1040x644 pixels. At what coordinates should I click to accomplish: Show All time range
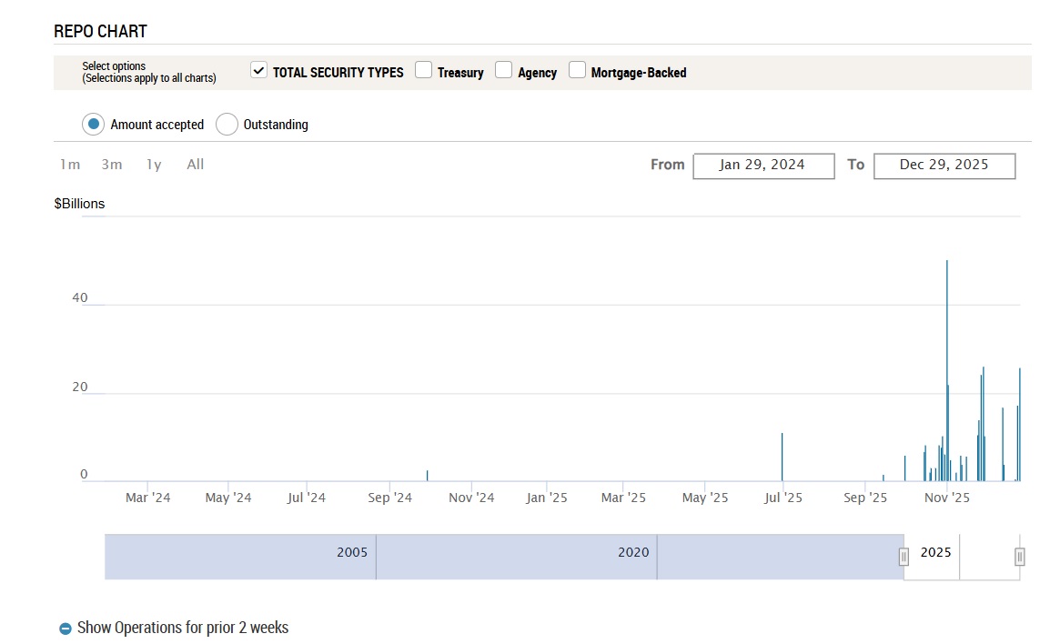[x=195, y=165]
